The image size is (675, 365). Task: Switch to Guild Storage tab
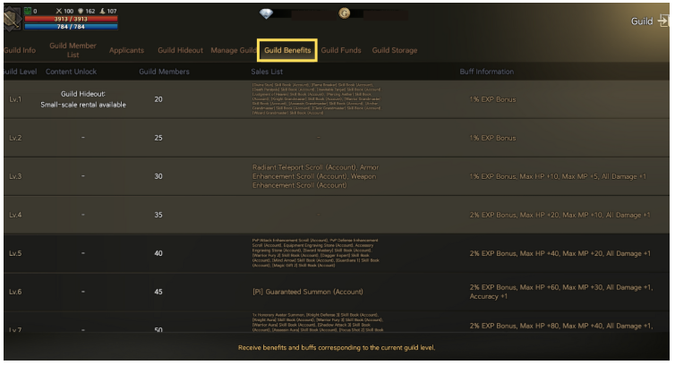coord(394,50)
